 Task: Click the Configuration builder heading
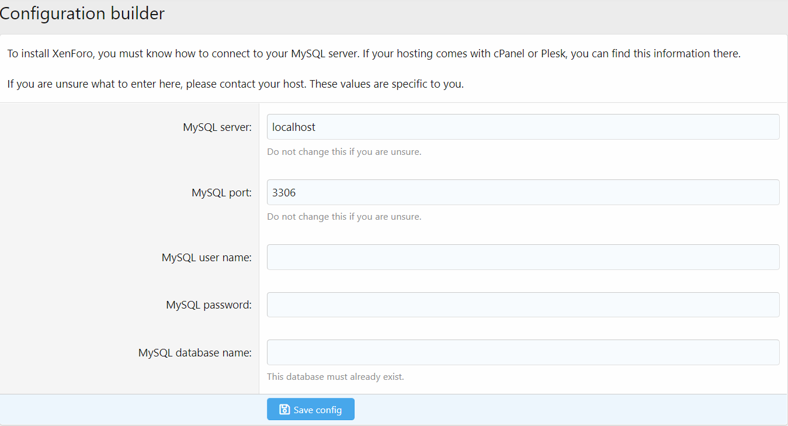[82, 13]
